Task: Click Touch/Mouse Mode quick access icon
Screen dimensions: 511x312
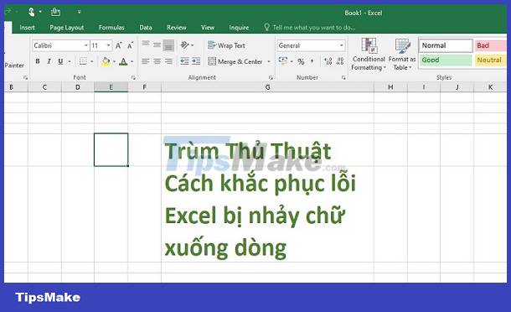Action: click(x=32, y=13)
